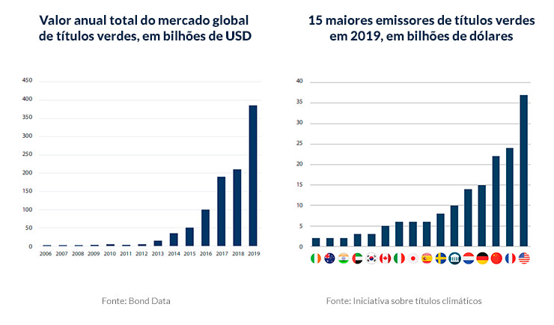Click the bar above the Netherlands flag

[468, 218]
